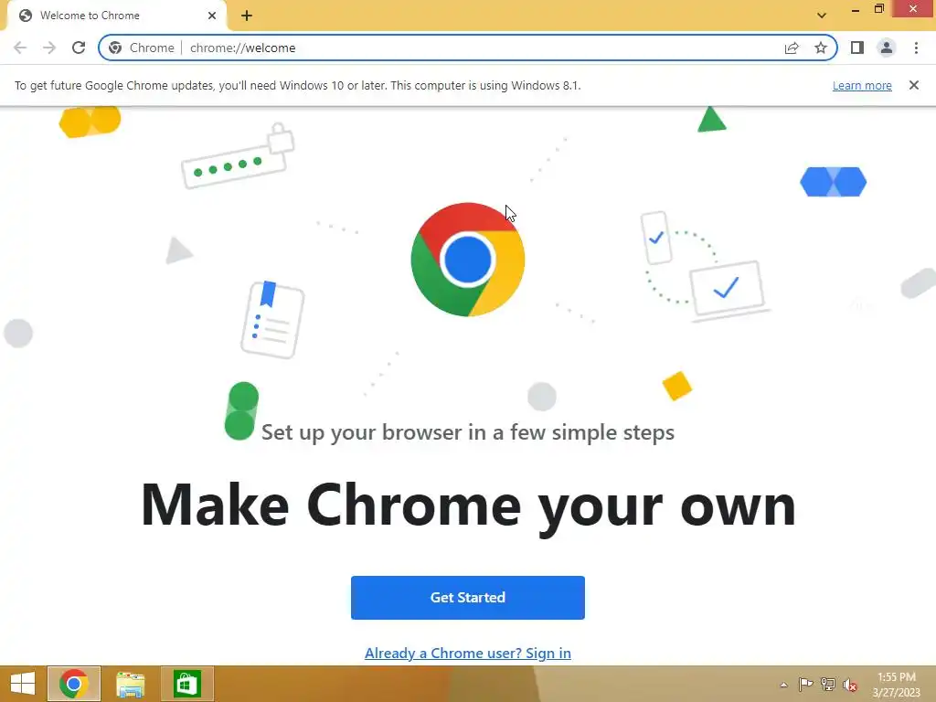Restore down the Chrome window
936x702 pixels.
click(x=878, y=9)
